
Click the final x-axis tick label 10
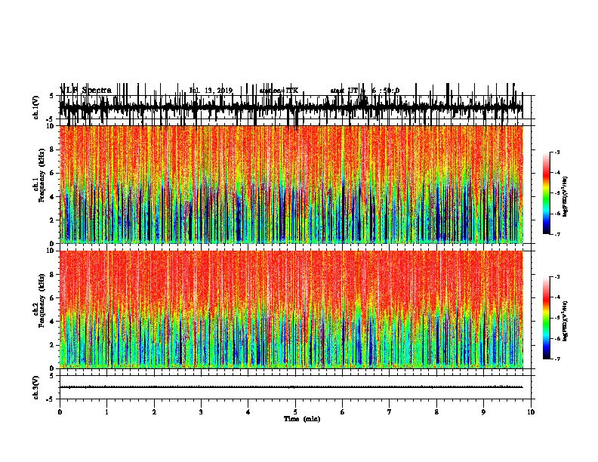pyautogui.click(x=531, y=412)
